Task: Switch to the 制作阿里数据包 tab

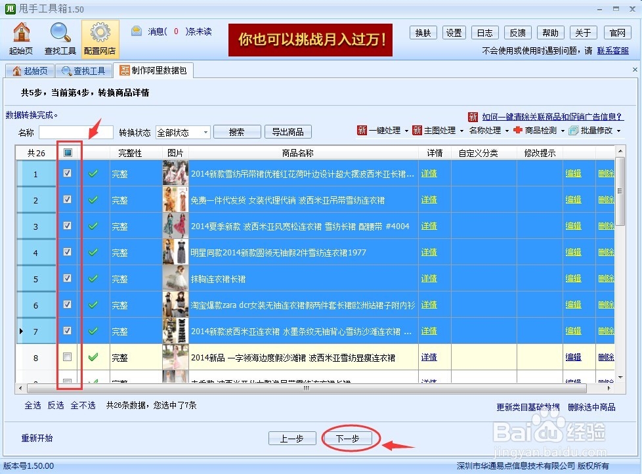Action: (x=154, y=70)
